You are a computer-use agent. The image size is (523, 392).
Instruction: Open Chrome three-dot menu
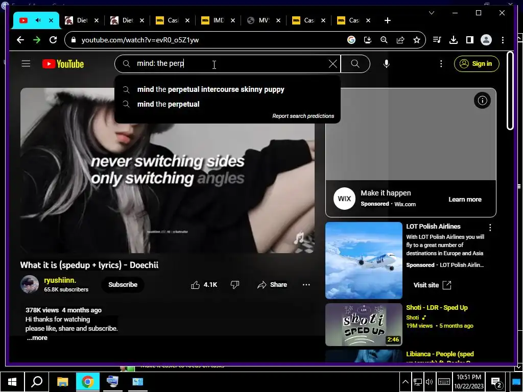pyautogui.click(x=503, y=40)
